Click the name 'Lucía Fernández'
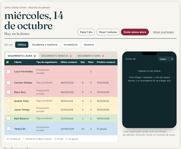The height and width of the screenshot is (149, 181). (23, 71)
